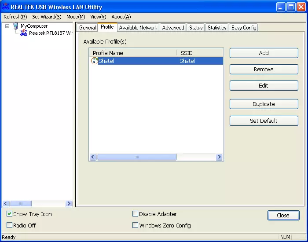Open the View(V) menu
The width and height of the screenshot is (308, 242).
pyautogui.click(x=98, y=17)
